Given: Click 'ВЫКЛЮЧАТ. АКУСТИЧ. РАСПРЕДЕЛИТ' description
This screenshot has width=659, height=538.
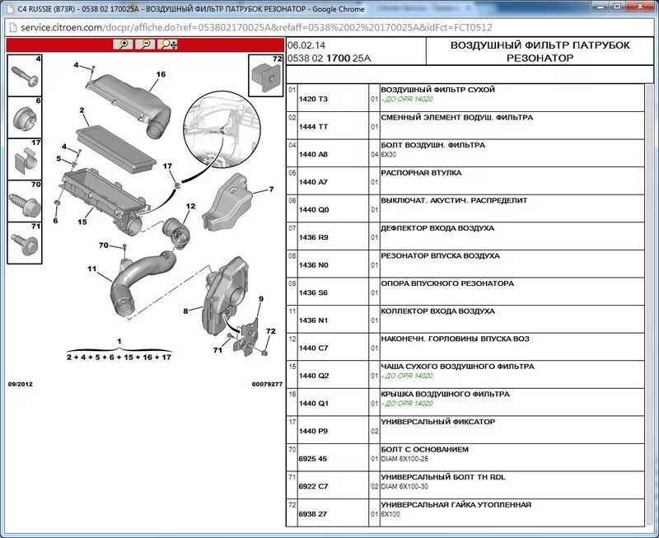Looking at the screenshot, I should [454, 200].
